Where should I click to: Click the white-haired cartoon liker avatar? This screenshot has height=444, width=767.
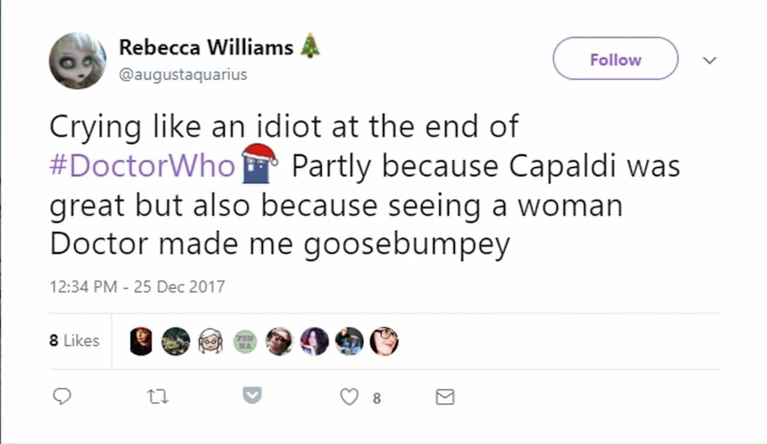point(210,341)
